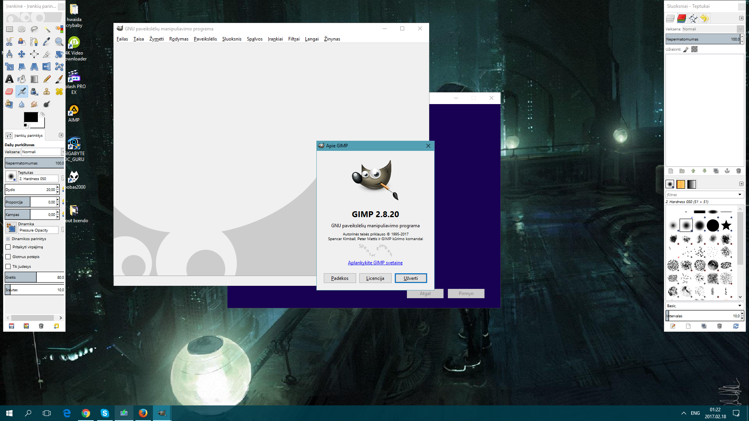Select the Color Picker eyedropper tool
The width and height of the screenshot is (749, 421).
tap(47, 42)
